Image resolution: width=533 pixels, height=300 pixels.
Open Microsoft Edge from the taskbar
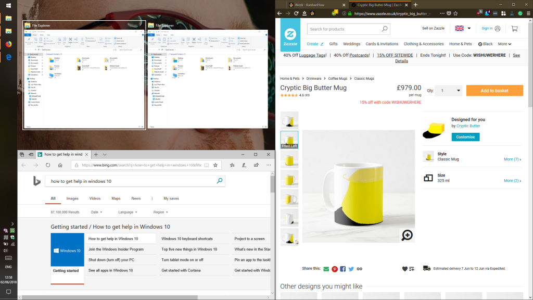pos(8,57)
